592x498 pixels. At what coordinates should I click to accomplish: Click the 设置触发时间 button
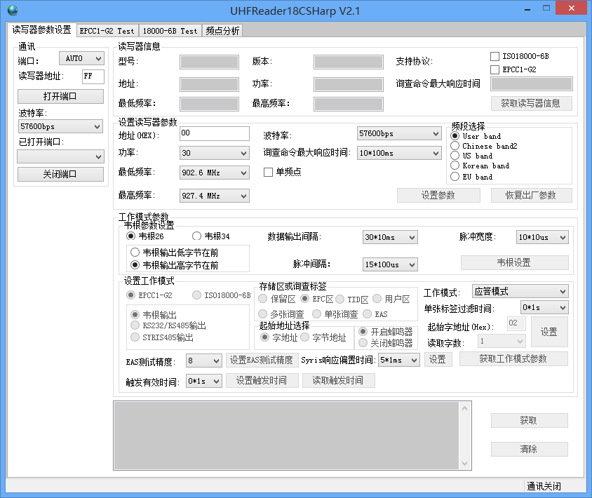[x=262, y=381]
